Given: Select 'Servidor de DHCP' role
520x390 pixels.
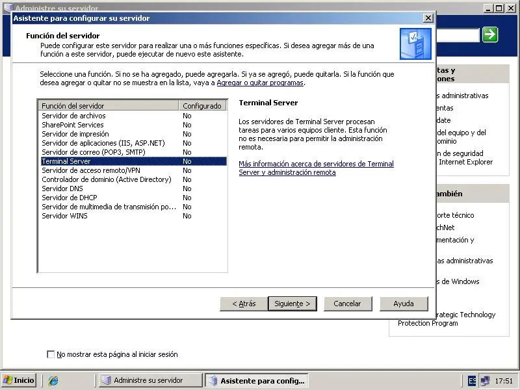Looking at the screenshot, I should [134, 198].
